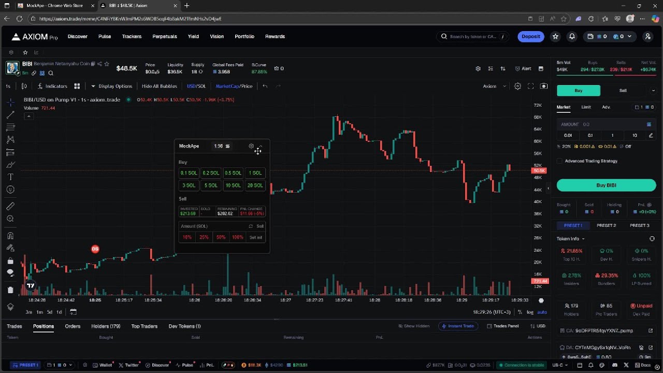Undo last chart action
This screenshot has height=373, width=663.
coord(265,86)
